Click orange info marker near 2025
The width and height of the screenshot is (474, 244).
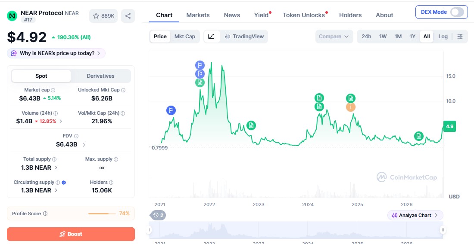[351, 107]
